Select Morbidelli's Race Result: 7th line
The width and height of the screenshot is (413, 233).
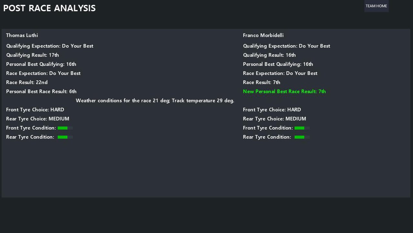click(x=262, y=82)
